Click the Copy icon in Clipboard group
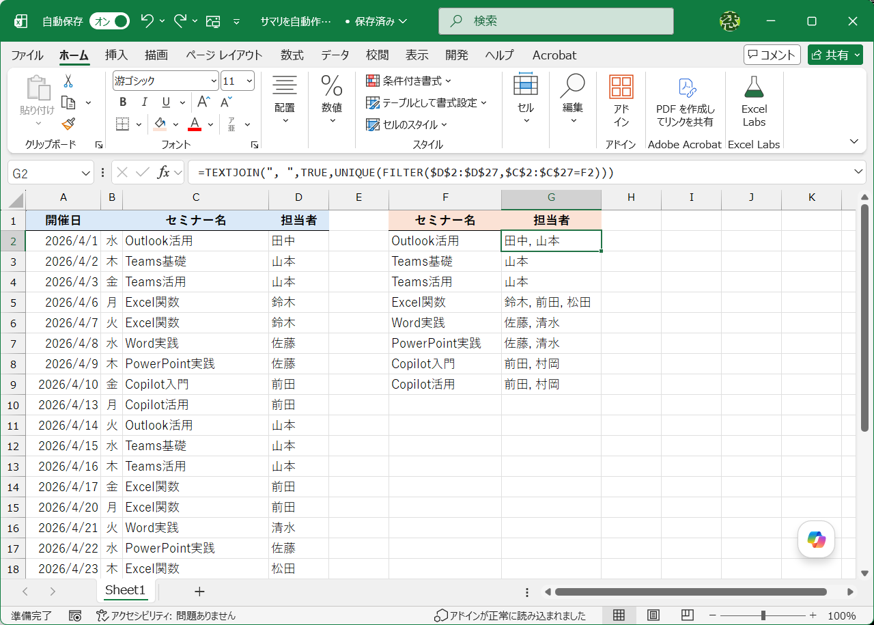 click(68, 102)
